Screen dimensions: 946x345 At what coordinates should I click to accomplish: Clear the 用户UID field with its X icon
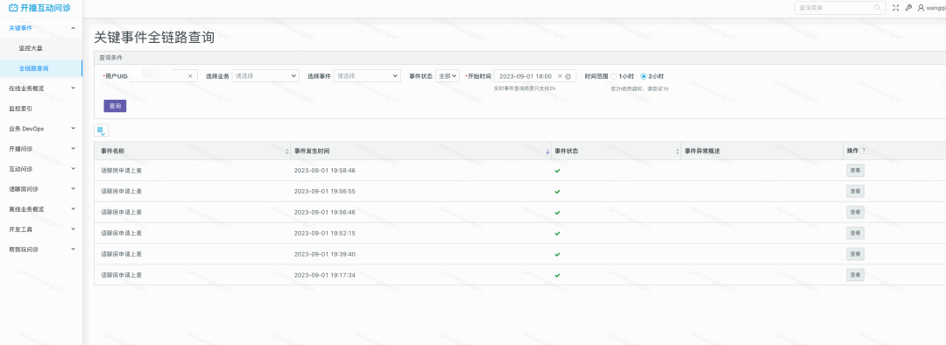190,76
